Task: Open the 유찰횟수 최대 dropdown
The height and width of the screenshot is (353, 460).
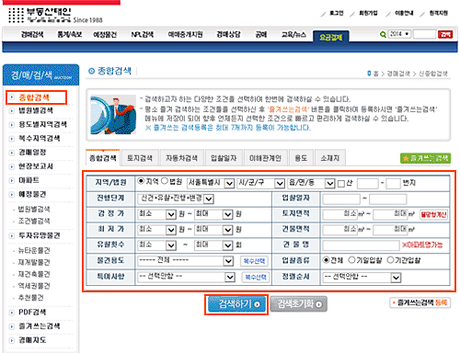Action: click(213, 245)
